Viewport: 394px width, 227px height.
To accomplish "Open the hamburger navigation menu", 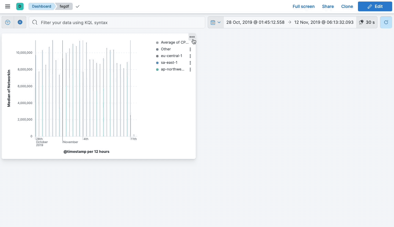I will [x=8, y=6].
